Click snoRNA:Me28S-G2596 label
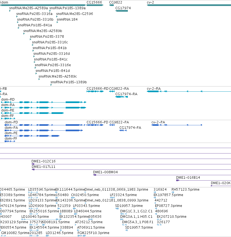Image resolution: width=231 pixels, height=237 pixels. [x=75, y=14]
